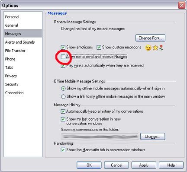
Task: Click the star emoticon icon
Action: click(155, 48)
